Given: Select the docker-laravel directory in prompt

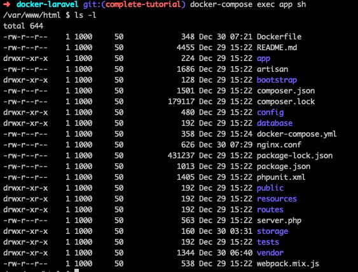Looking at the screenshot, I should [x=47, y=4].
